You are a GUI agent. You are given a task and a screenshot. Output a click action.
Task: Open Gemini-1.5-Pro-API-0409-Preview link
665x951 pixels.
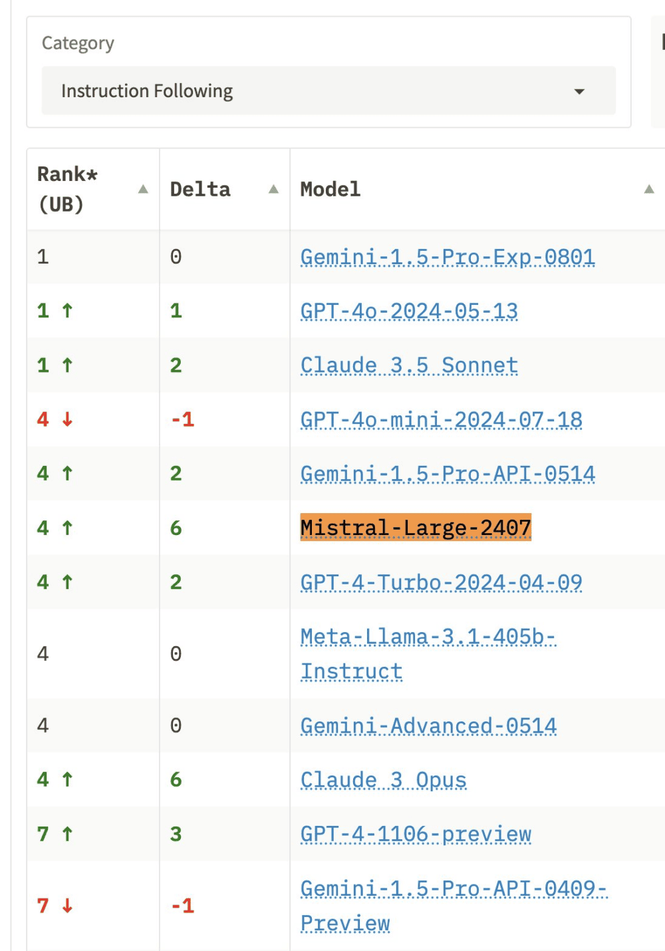454,906
